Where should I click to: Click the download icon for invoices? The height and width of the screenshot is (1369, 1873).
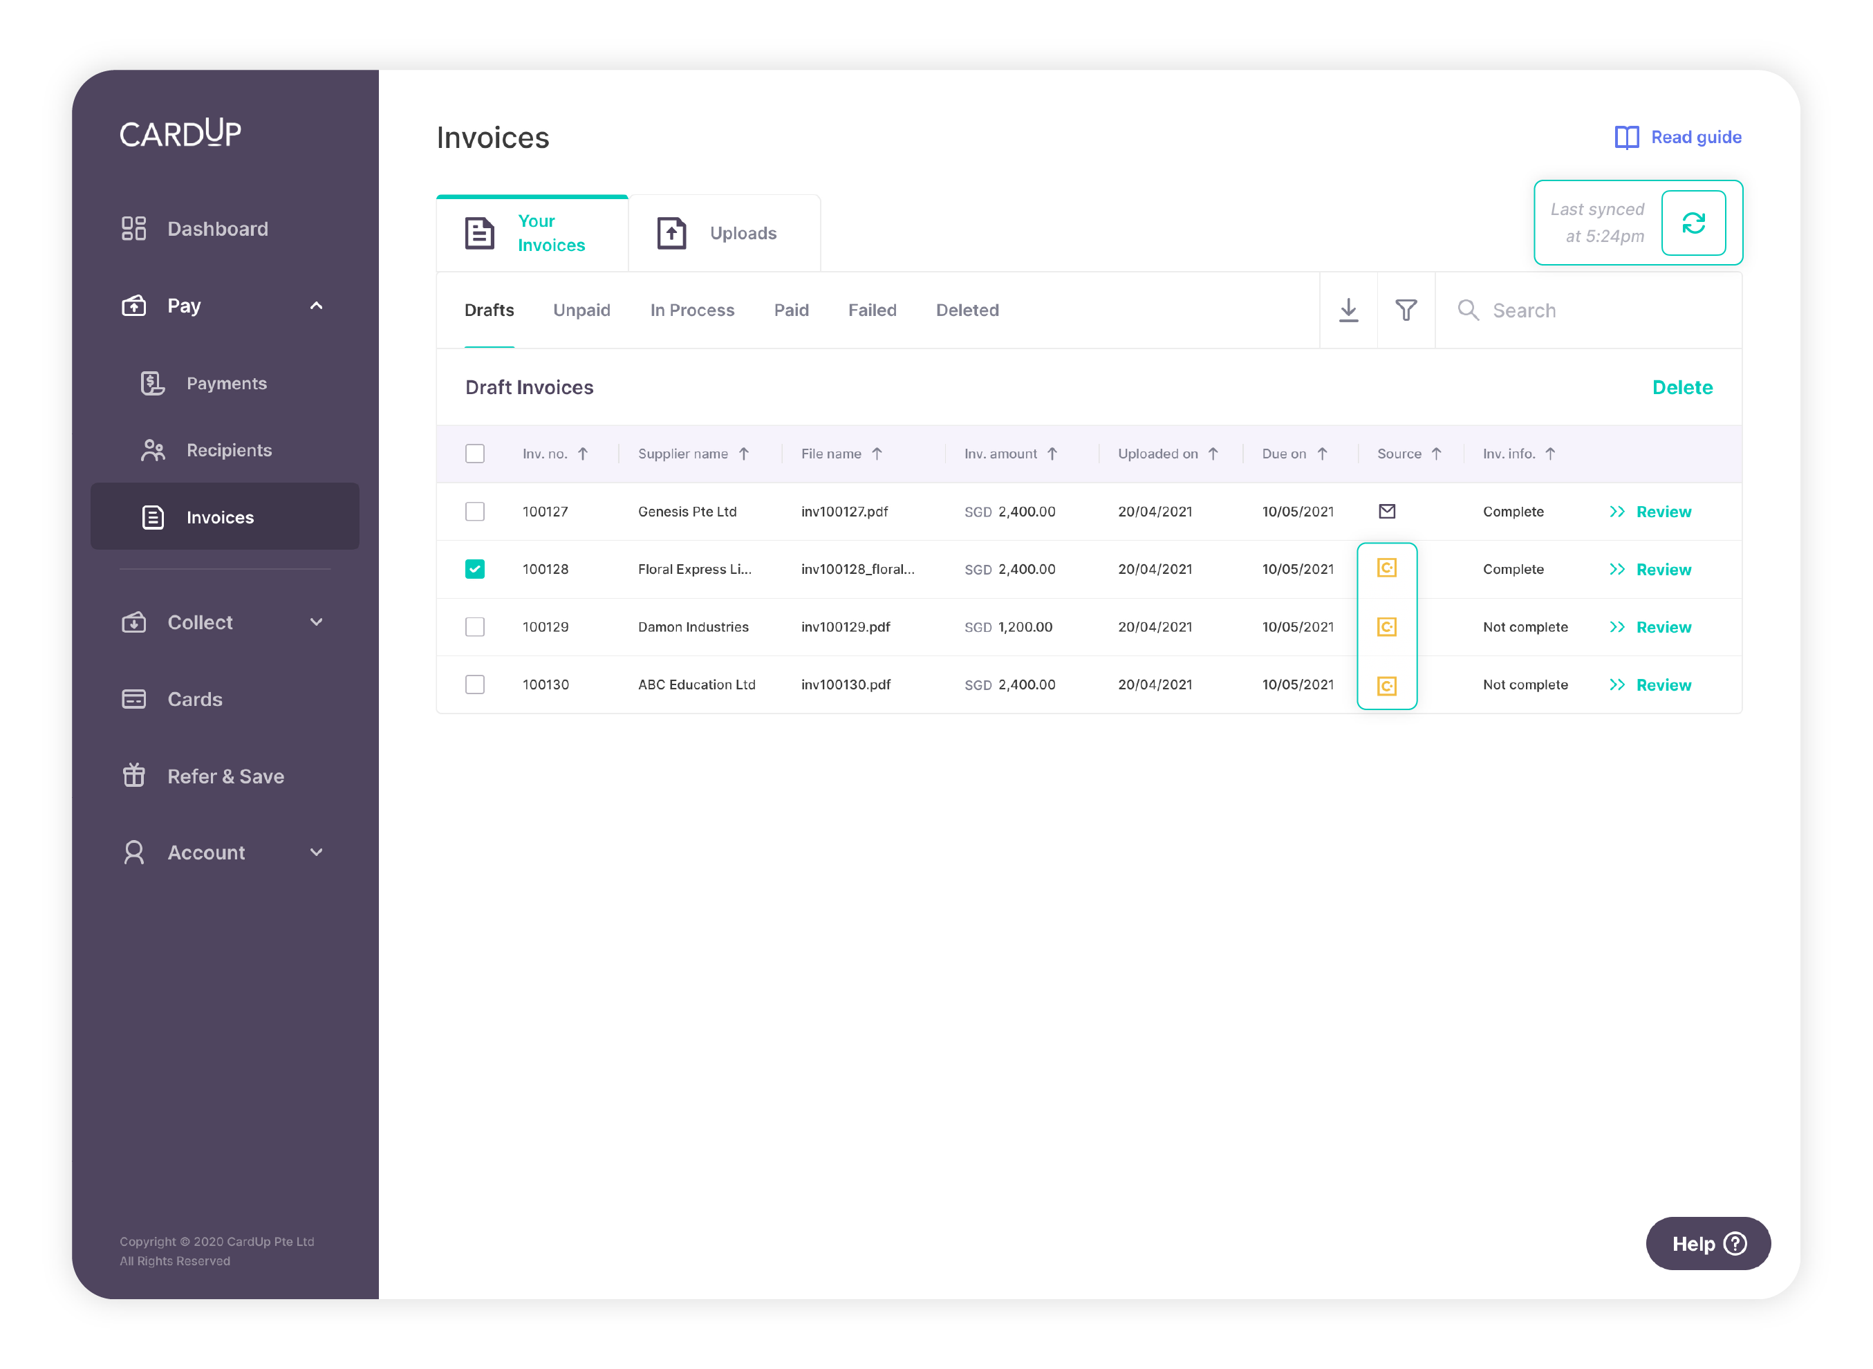[x=1348, y=310]
